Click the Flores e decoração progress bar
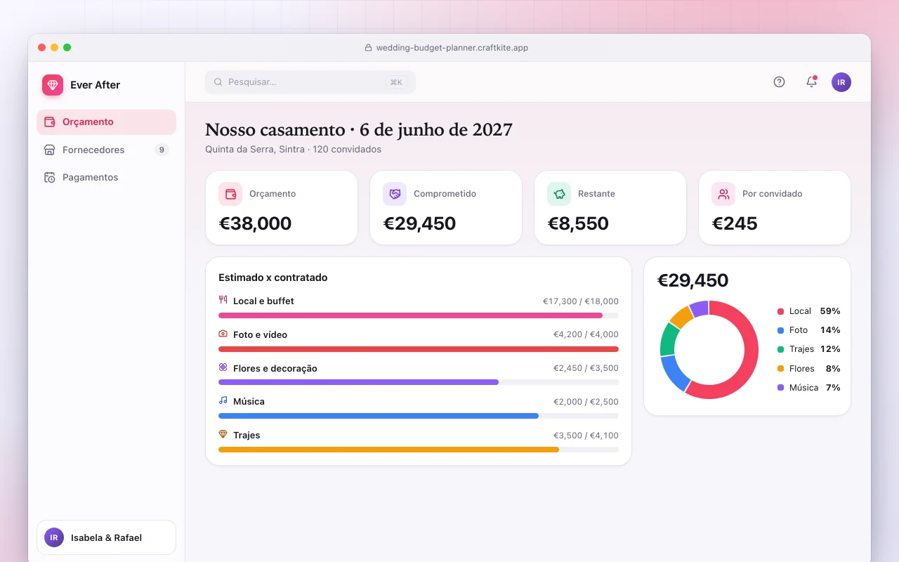 click(419, 382)
